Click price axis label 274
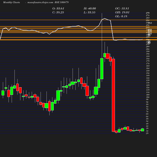 coord(148,15)
